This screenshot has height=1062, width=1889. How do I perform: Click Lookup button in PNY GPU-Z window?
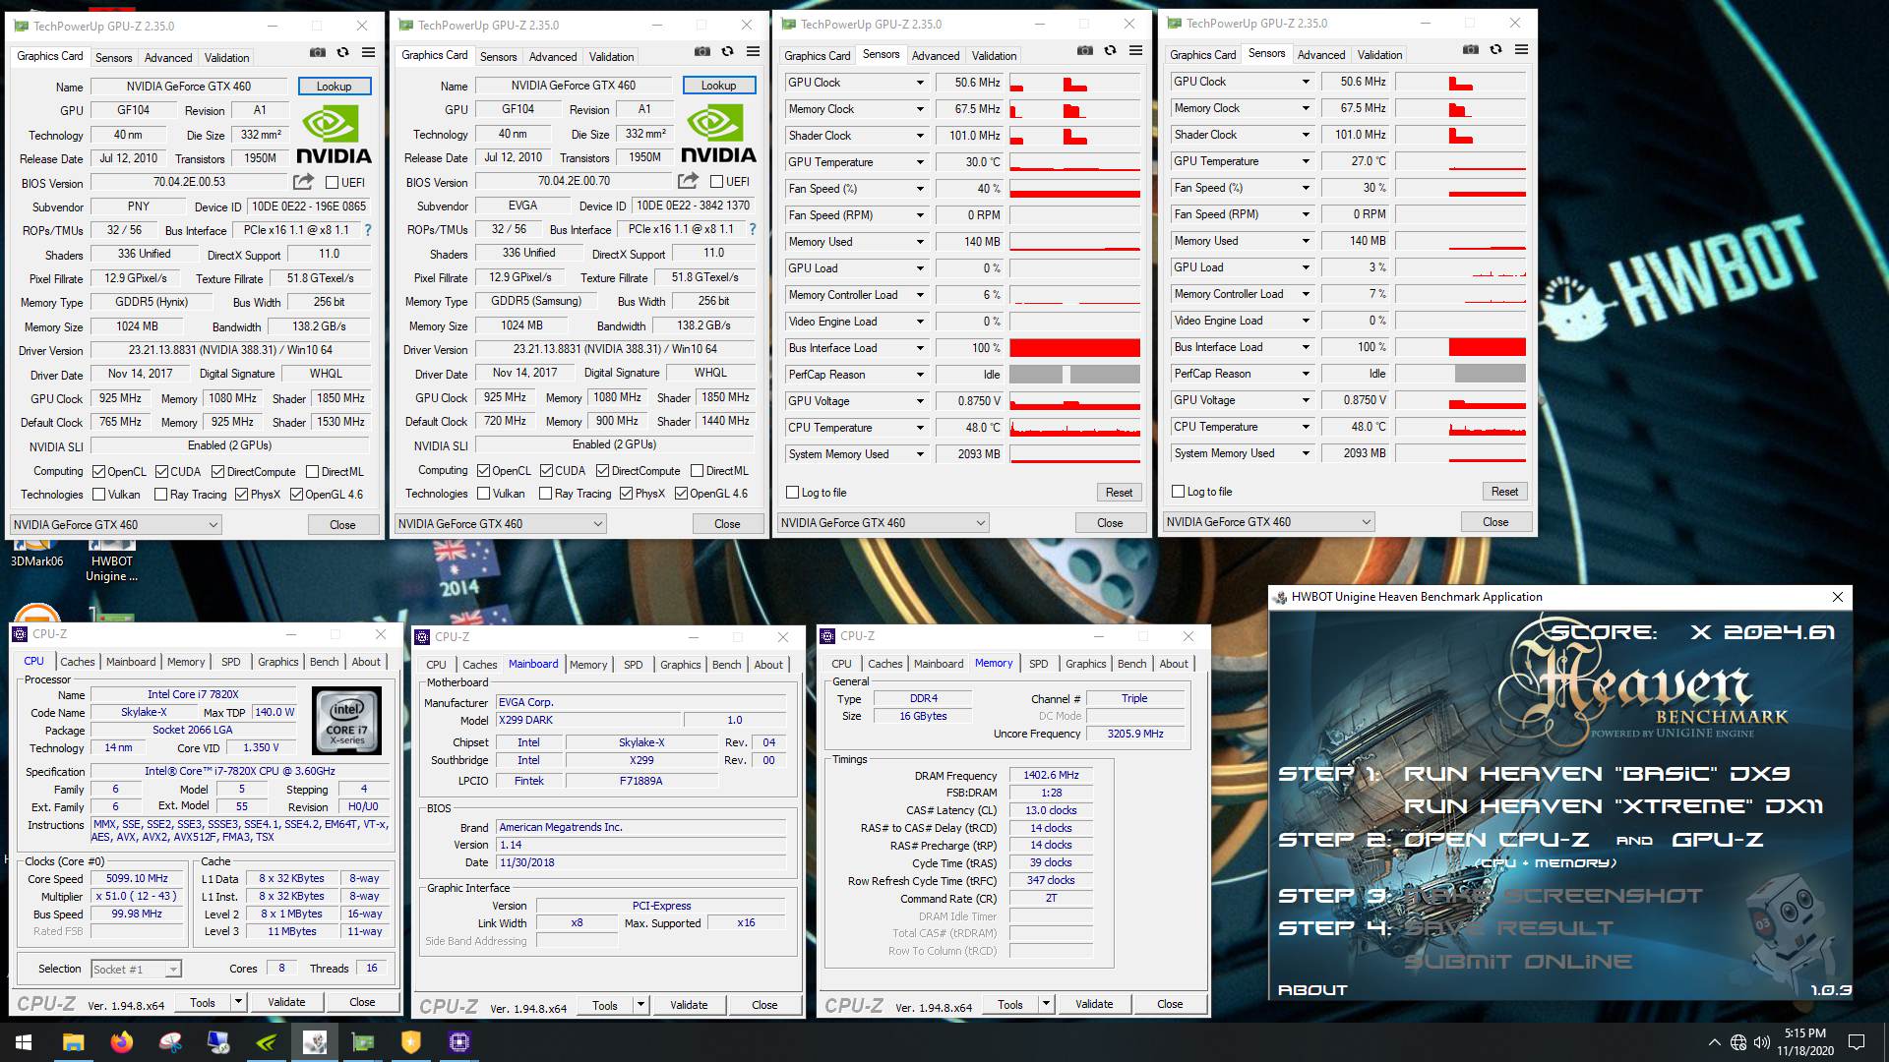point(335,87)
